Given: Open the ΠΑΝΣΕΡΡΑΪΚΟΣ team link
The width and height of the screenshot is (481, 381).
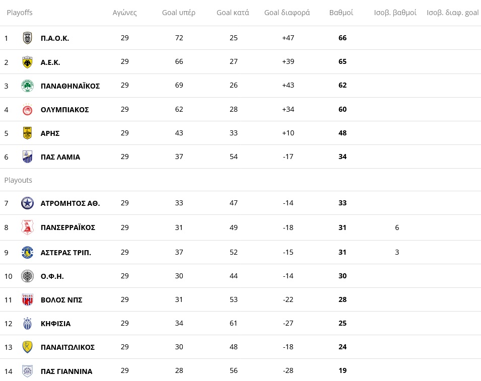Looking at the screenshot, I should click(x=68, y=227).
